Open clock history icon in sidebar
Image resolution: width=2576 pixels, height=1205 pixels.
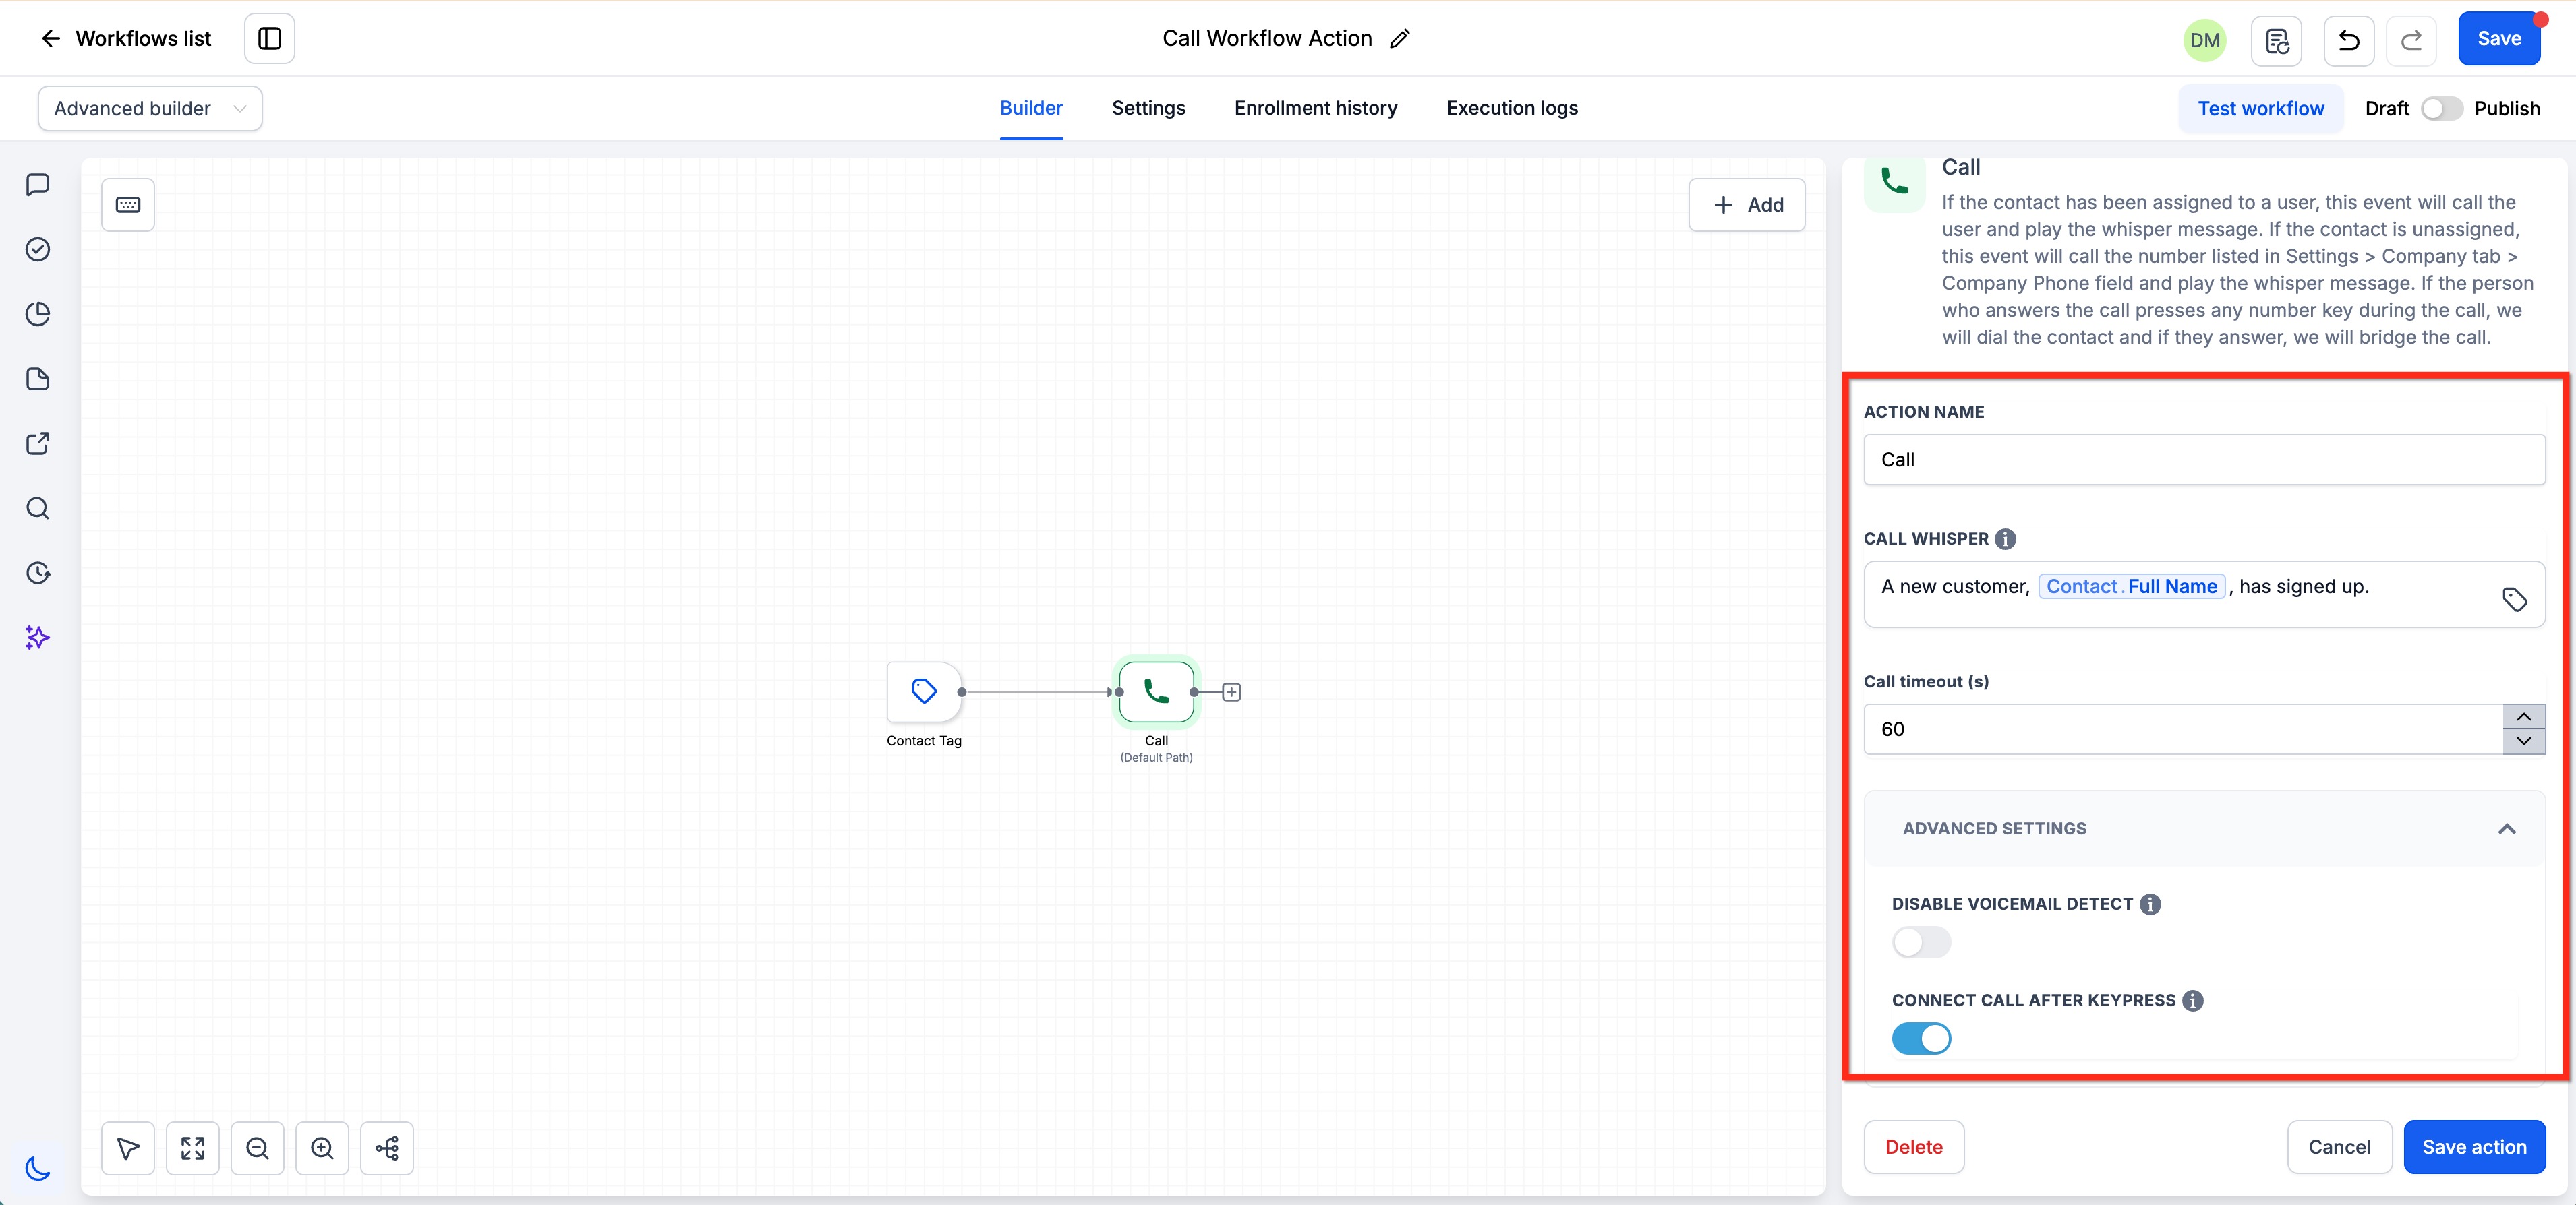point(38,573)
